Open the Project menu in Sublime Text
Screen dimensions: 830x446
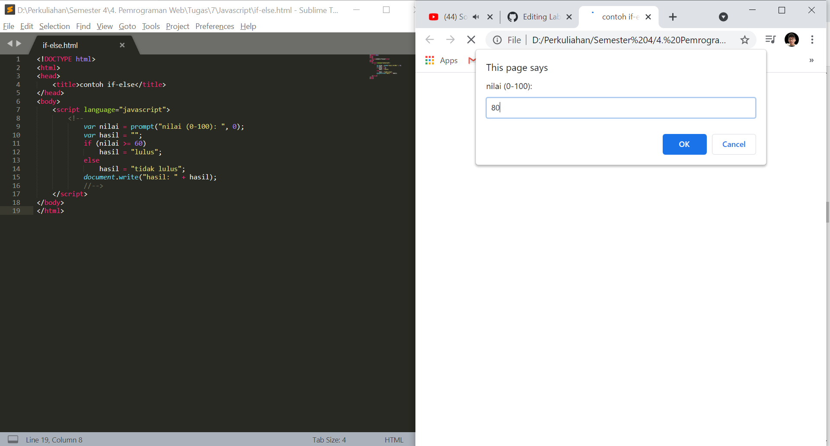click(x=178, y=26)
